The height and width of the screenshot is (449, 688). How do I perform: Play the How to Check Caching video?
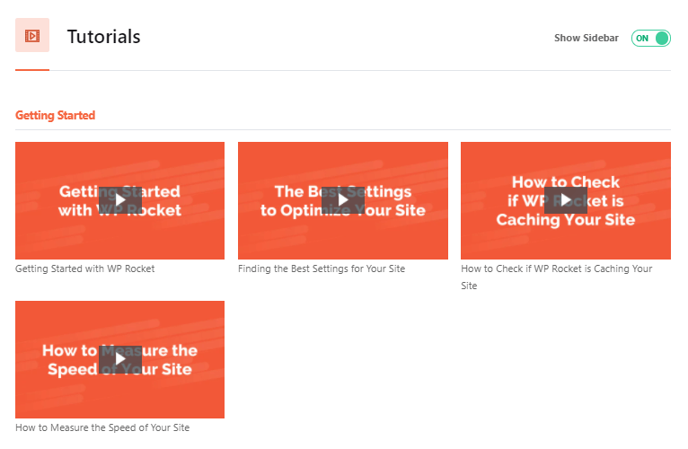[566, 200]
